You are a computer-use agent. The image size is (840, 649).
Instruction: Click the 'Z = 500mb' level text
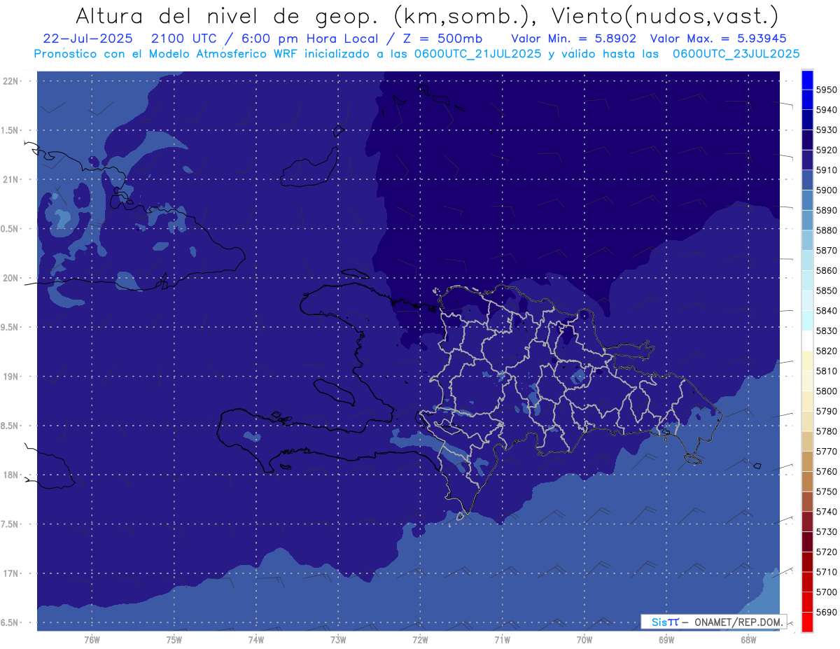click(x=442, y=39)
